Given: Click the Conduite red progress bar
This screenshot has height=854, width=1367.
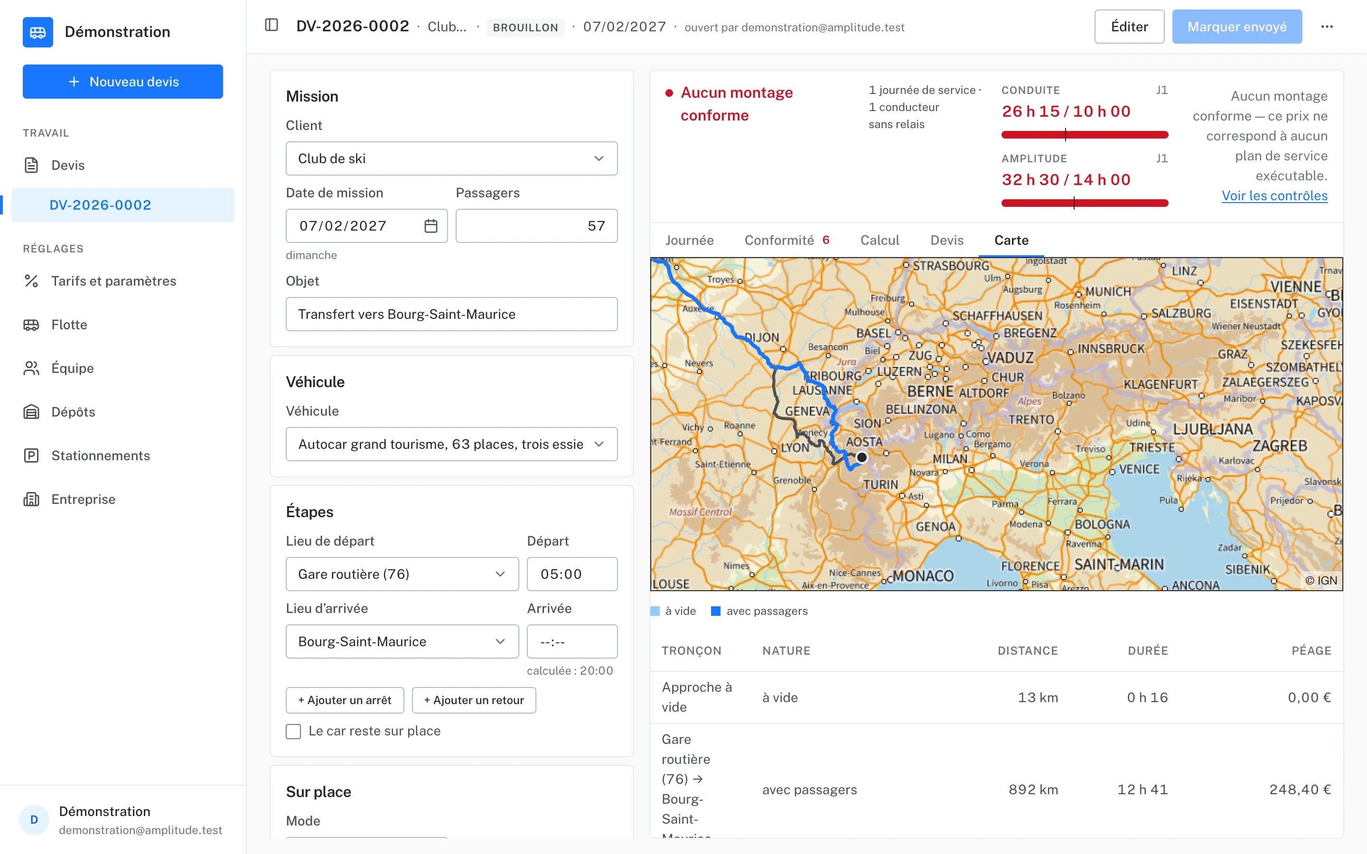Looking at the screenshot, I should tap(1085, 134).
